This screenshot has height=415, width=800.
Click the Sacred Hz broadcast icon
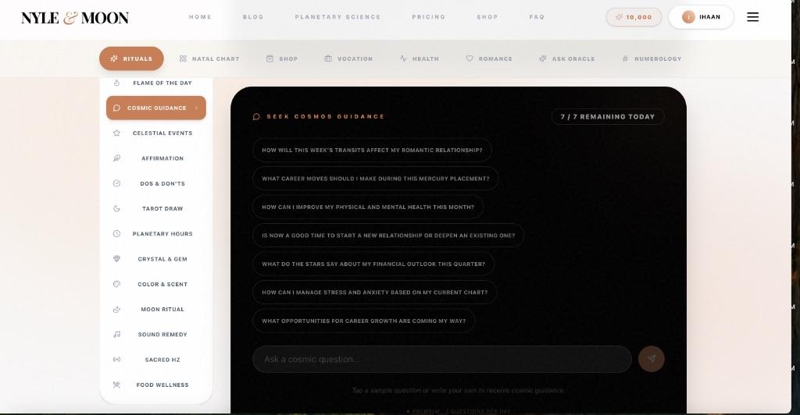point(117,360)
